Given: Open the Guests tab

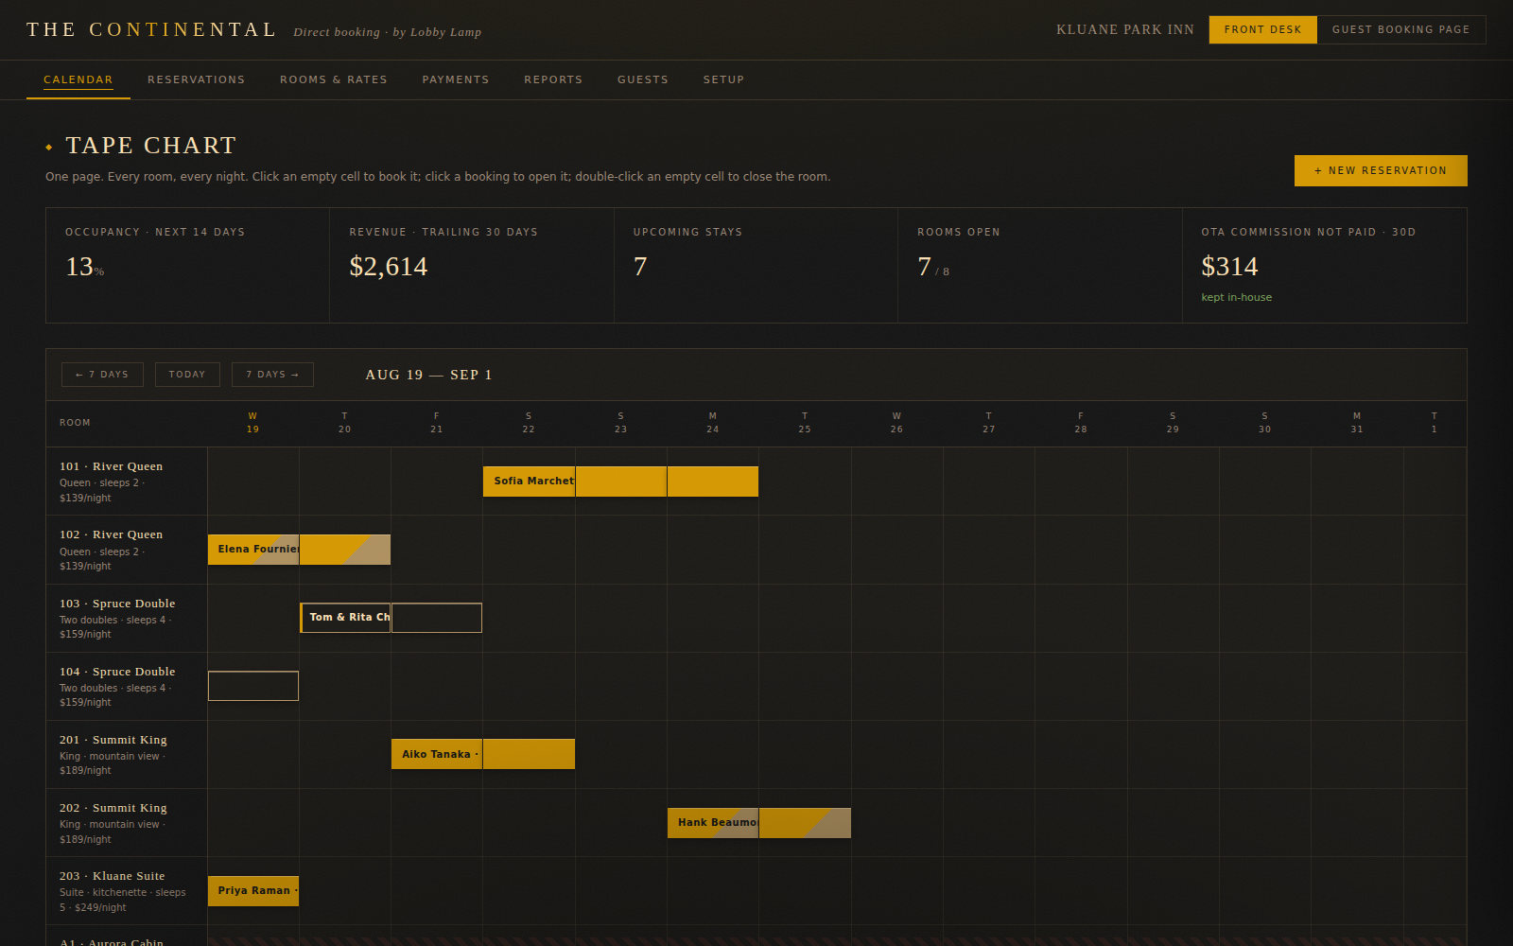Looking at the screenshot, I should (x=643, y=79).
